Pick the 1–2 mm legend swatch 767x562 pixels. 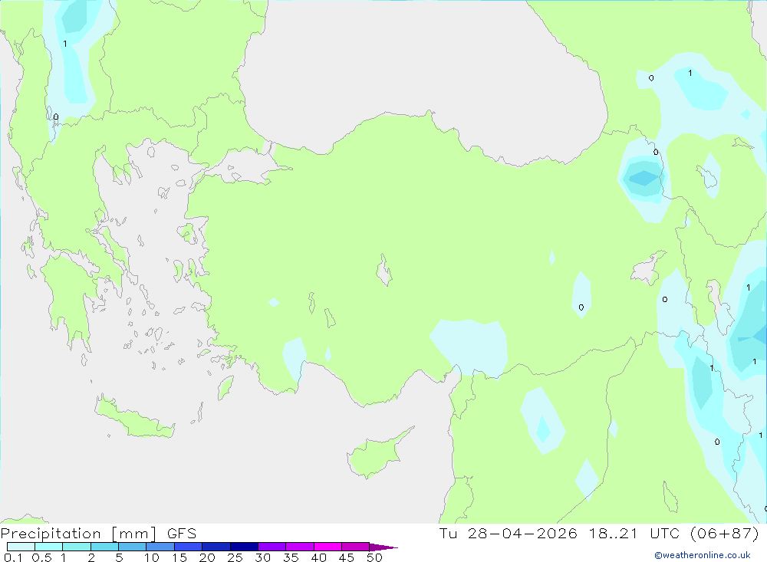coord(77,547)
